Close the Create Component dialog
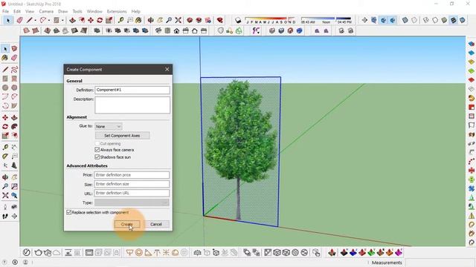The height and width of the screenshot is (267, 476). point(167,69)
